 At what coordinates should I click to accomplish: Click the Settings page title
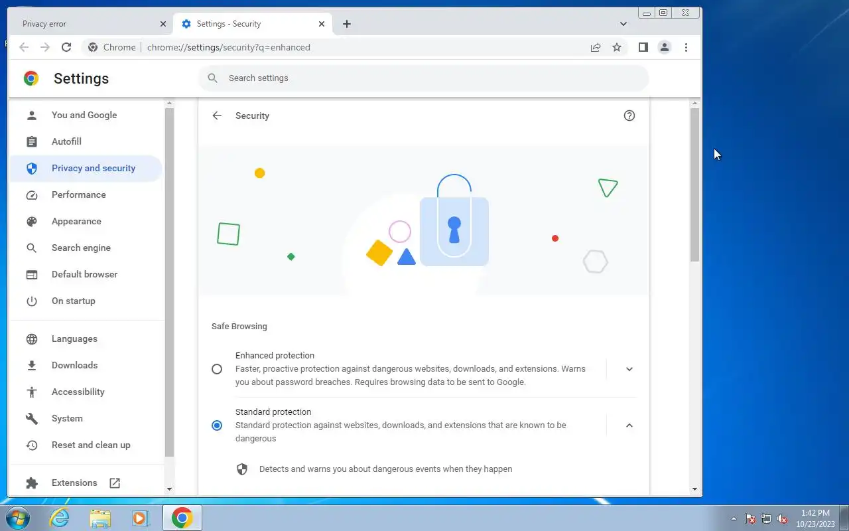pyautogui.click(x=81, y=78)
